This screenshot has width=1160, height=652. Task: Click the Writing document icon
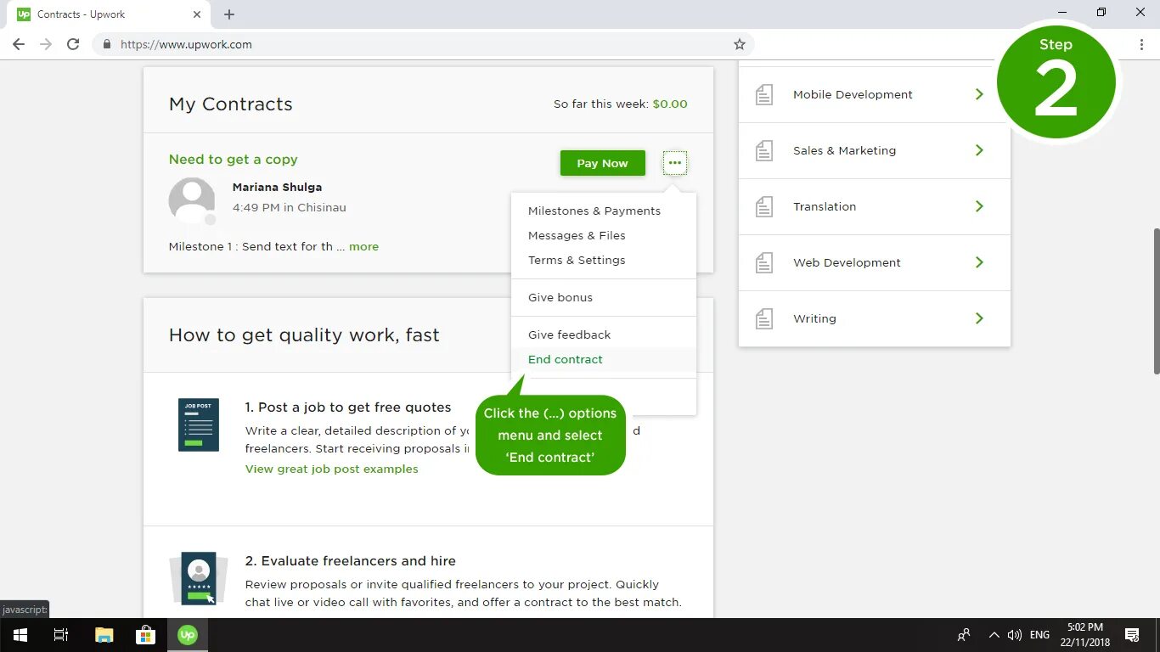764,318
